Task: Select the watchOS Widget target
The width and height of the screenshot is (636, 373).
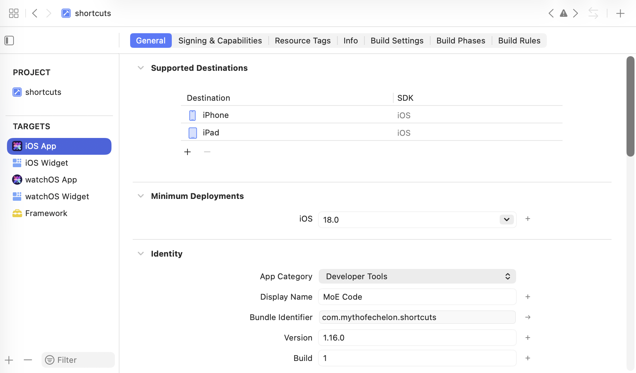Action: click(x=59, y=196)
